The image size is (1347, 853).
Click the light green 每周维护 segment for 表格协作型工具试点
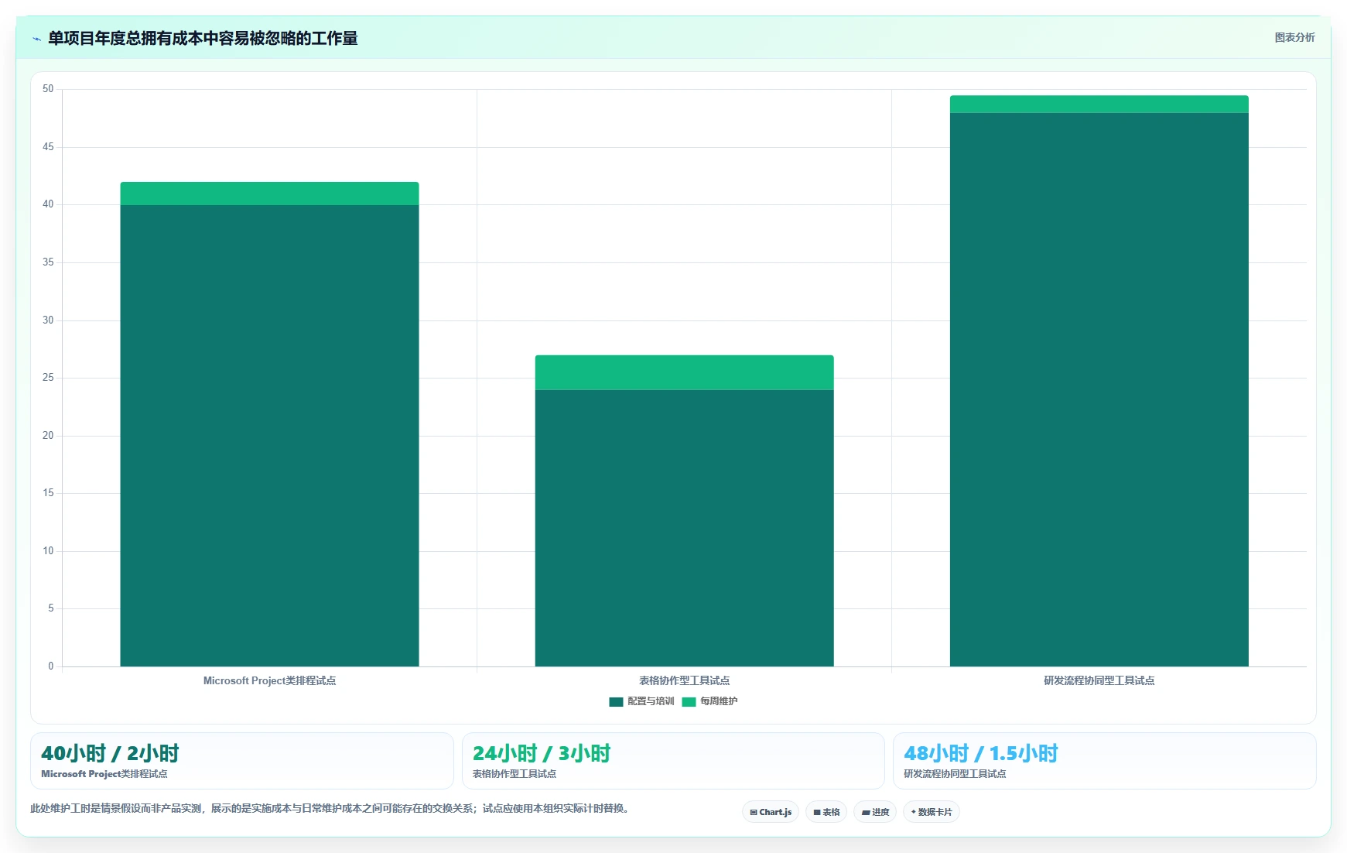684,372
